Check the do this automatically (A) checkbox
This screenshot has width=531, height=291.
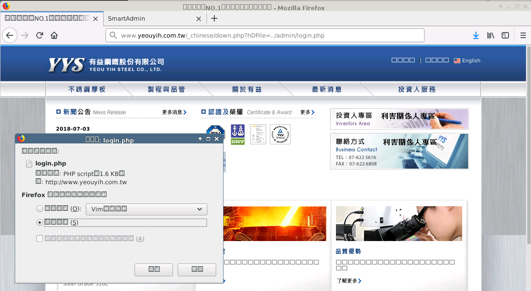point(39,239)
